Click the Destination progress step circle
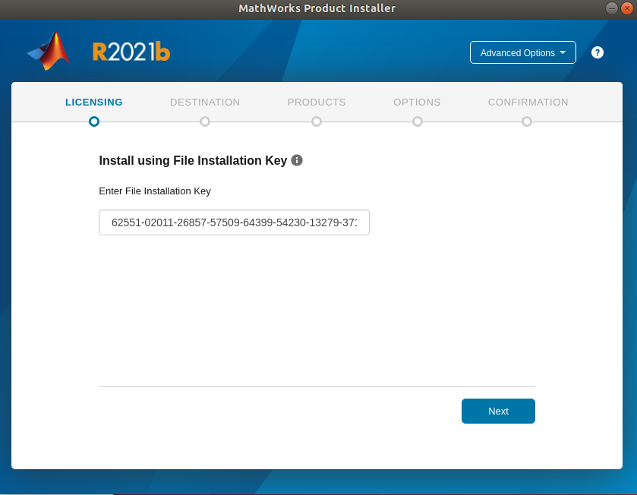 tap(205, 121)
